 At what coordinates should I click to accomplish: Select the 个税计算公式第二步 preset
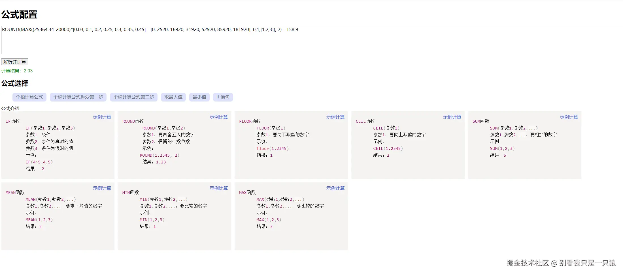133,97
